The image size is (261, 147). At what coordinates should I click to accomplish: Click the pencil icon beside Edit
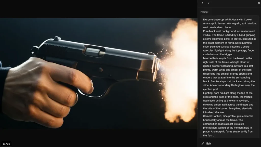coord(203,143)
